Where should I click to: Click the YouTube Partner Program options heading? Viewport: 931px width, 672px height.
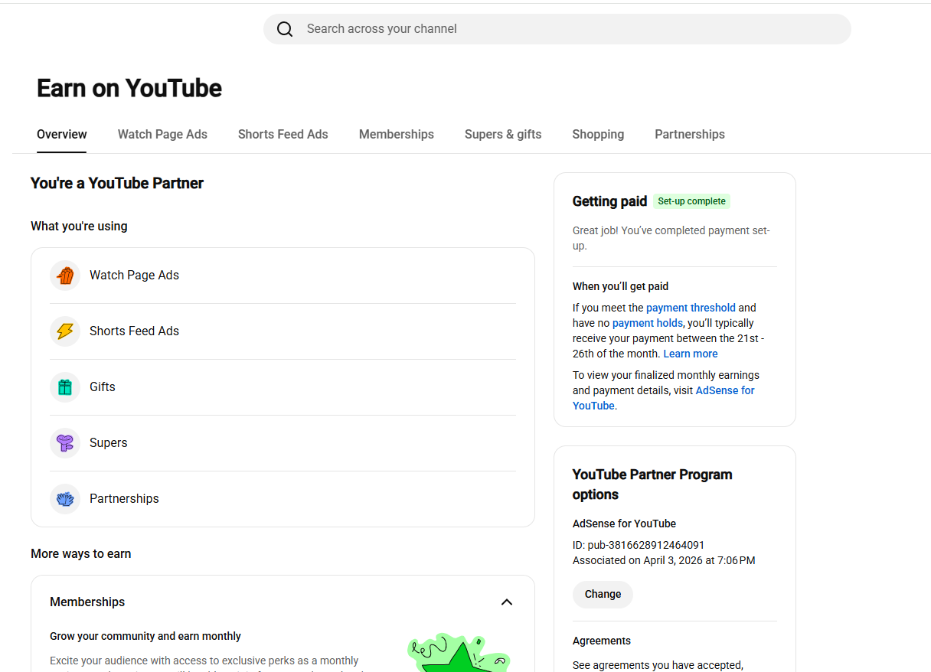coord(652,484)
